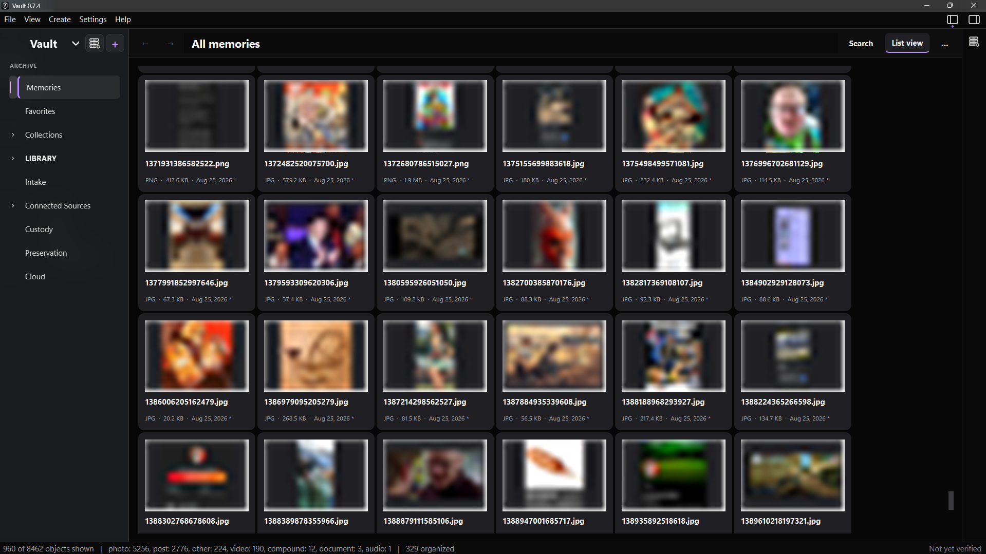This screenshot has width=986, height=554.
Task: Open Intake in the sidebar
Action: point(35,182)
